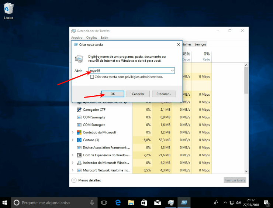Collapse view with Menos detalhes
273x208 pixels.
86,180
